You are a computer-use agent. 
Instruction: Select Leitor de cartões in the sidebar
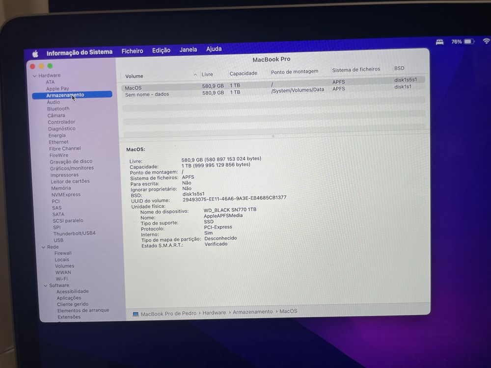pyautogui.click(x=70, y=181)
